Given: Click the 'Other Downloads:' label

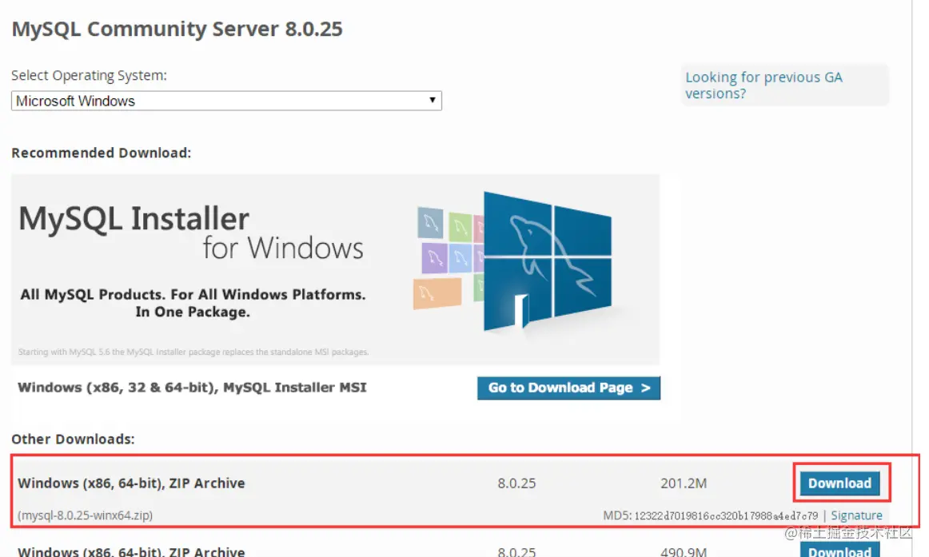Looking at the screenshot, I should pyautogui.click(x=73, y=439).
